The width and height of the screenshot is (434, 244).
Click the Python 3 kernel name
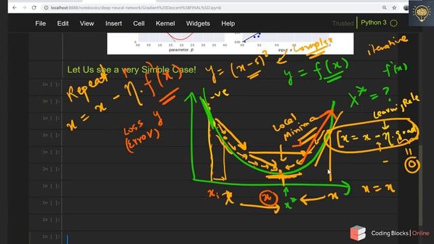[374, 22]
